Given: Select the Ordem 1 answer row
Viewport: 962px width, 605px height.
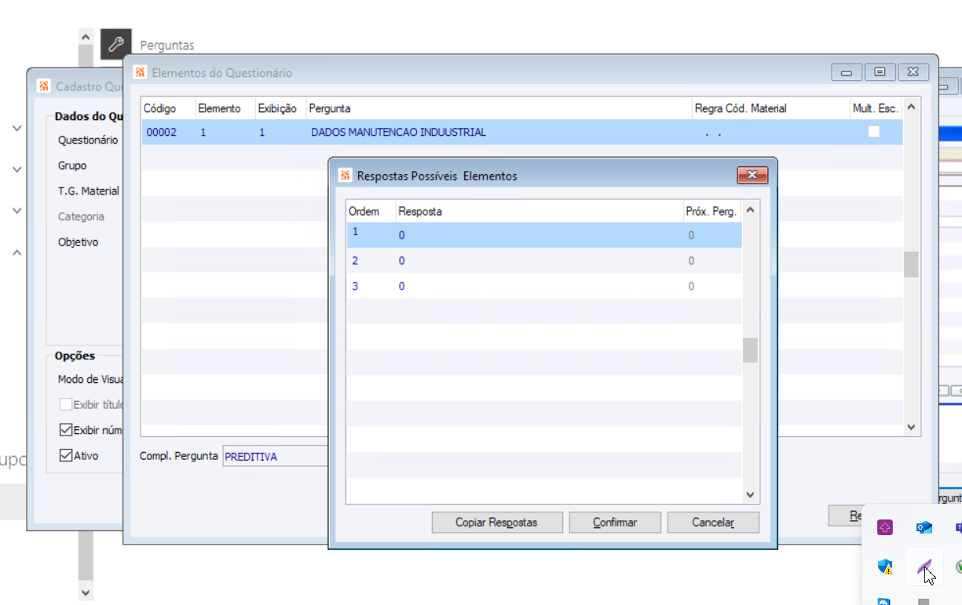Looking at the screenshot, I should pyautogui.click(x=544, y=235).
